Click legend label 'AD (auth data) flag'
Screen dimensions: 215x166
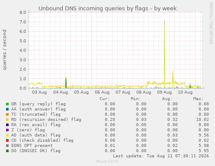point(36,135)
